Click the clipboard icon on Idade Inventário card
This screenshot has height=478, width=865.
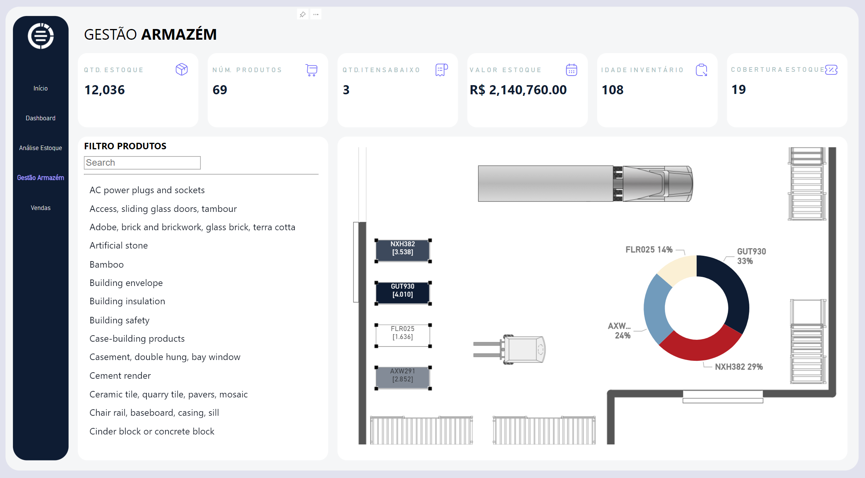[701, 70]
